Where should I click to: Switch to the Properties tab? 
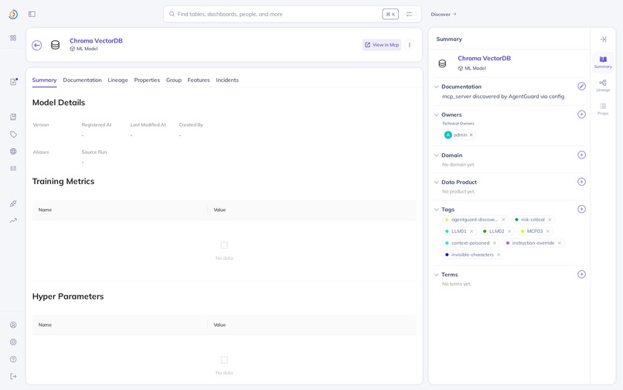[x=147, y=80]
